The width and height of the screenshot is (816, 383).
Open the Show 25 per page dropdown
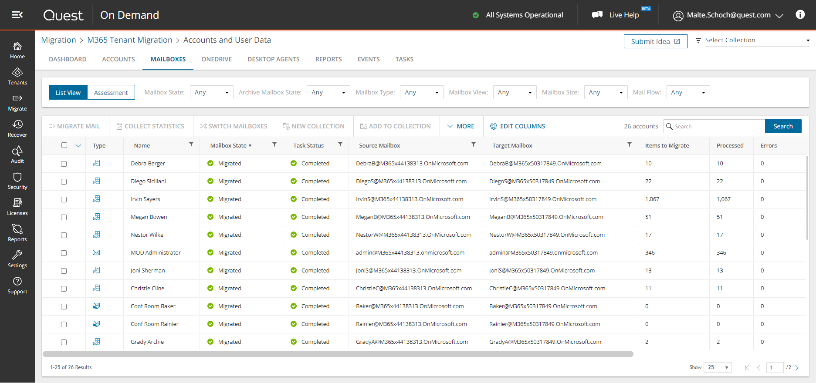pyautogui.click(x=718, y=367)
